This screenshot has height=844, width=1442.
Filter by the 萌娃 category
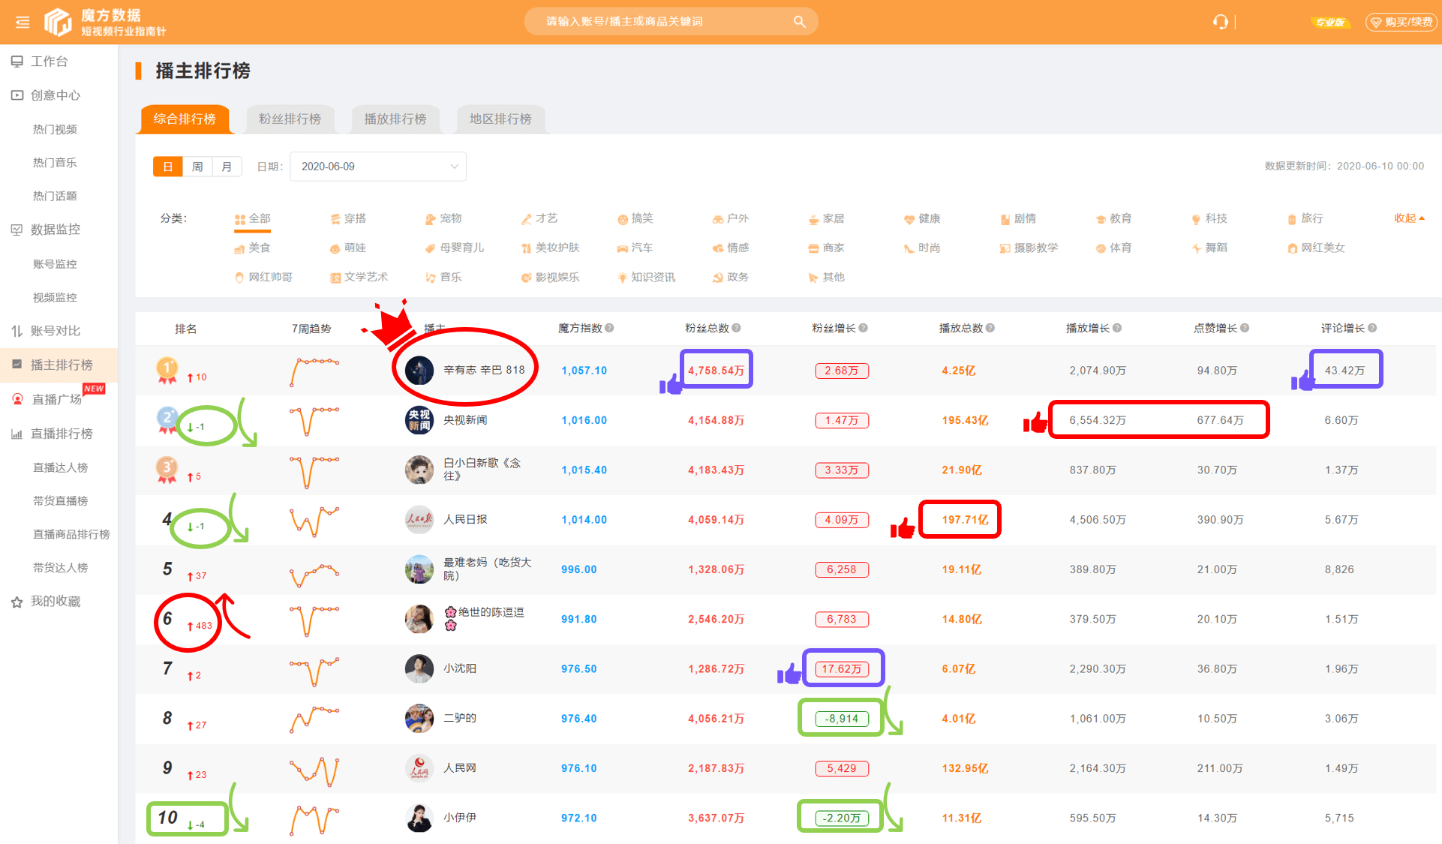click(348, 248)
